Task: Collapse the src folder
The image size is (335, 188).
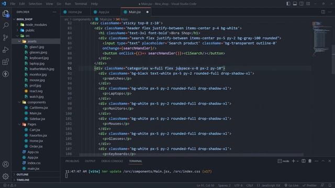Action: pos(36,36)
